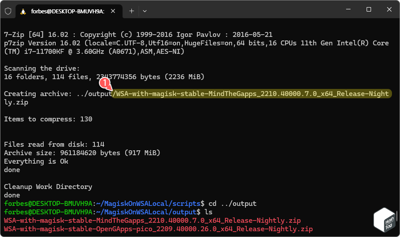Close the forbes@DESKTOP-BMUVH9A tab
This screenshot has height=237, width=400.
(x=113, y=11)
